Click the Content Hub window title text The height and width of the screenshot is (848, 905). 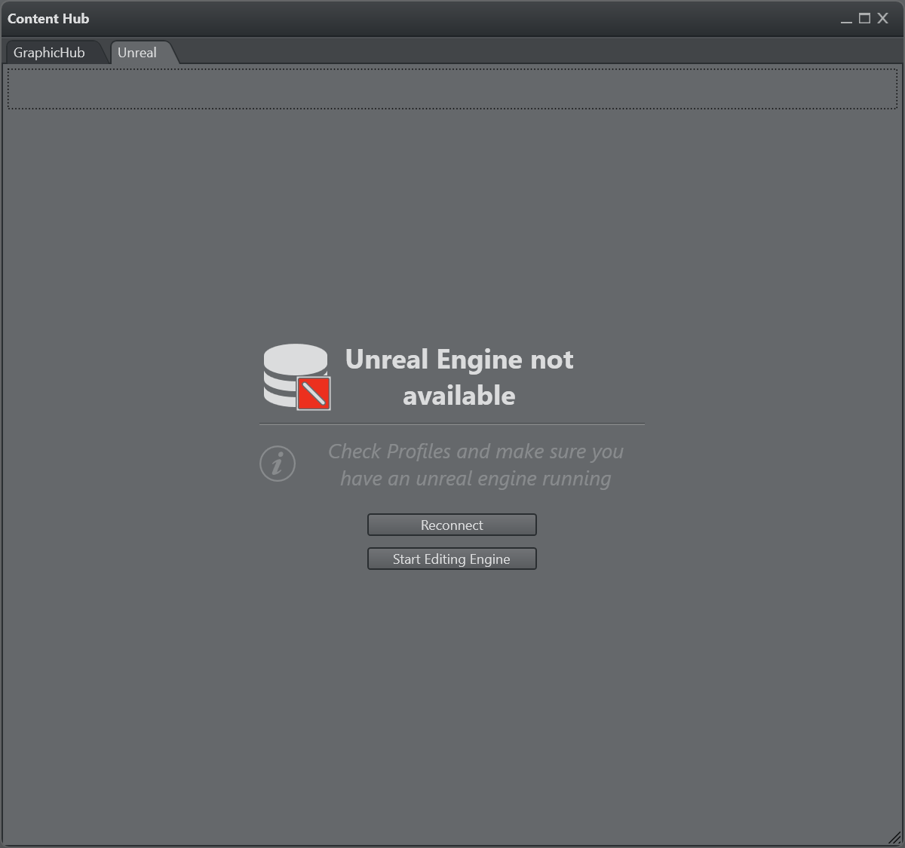(x=48, y=19)
